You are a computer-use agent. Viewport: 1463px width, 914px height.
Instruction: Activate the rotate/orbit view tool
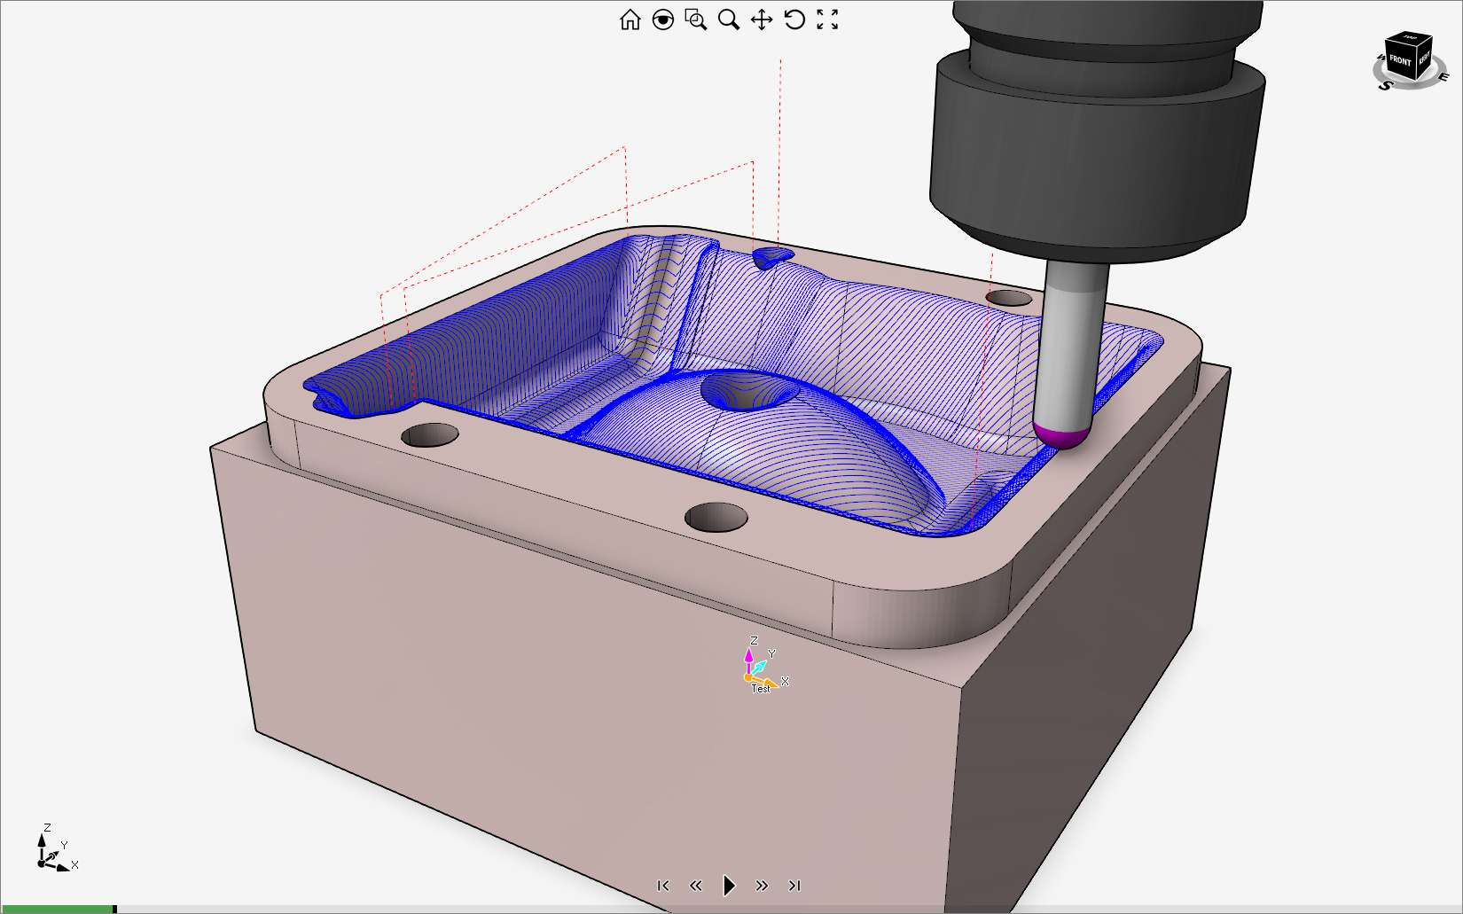794,20
